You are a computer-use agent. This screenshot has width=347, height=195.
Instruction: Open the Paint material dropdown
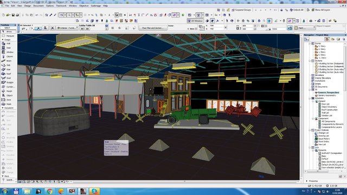coord(305,28)
